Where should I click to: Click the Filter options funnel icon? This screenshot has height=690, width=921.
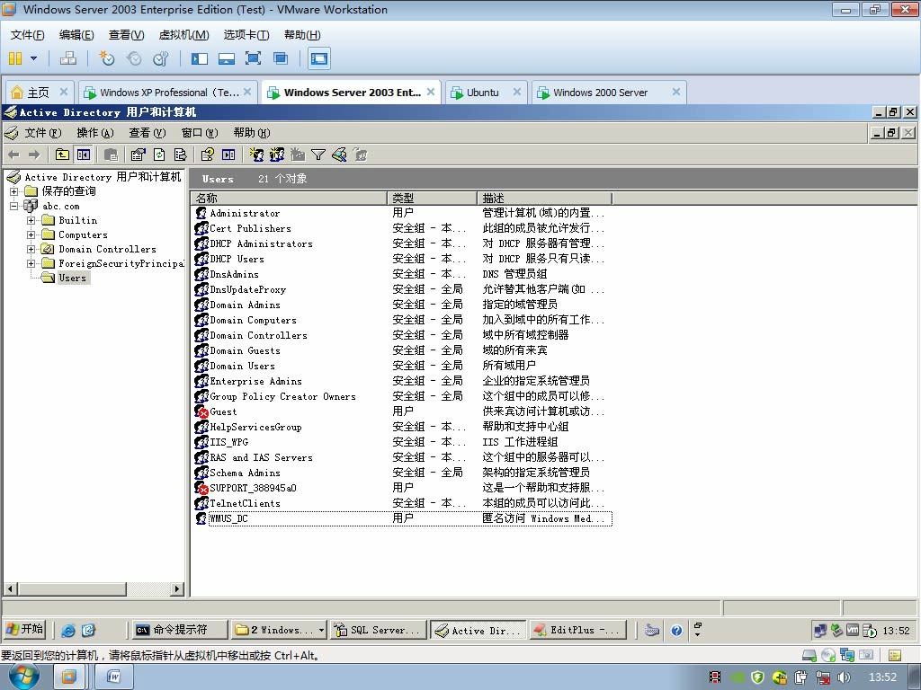pos(317,155)
